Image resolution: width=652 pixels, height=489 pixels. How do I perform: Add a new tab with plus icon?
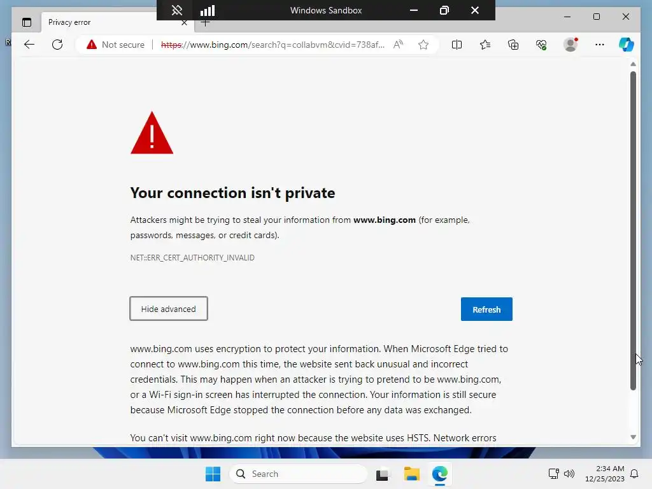click(206, 24)
